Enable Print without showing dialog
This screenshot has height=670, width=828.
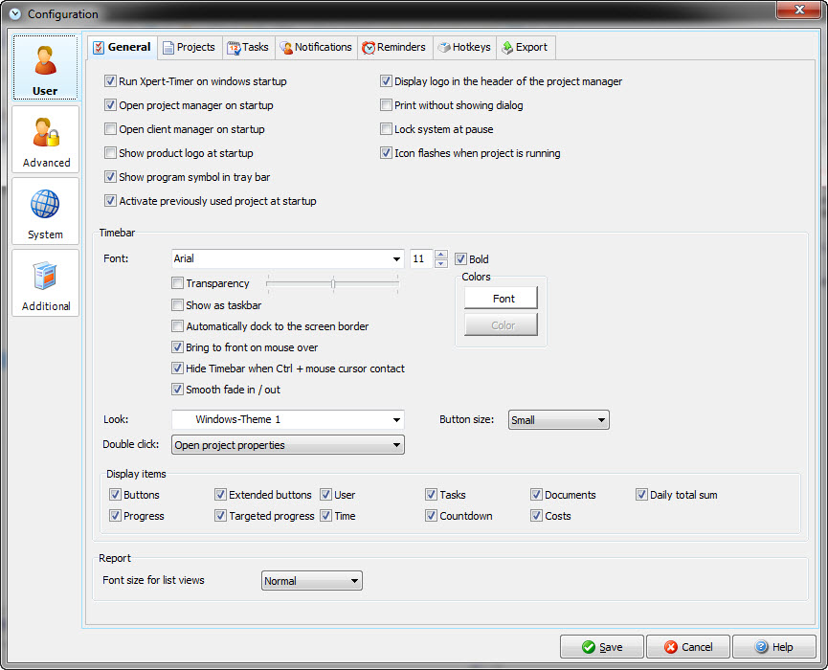[386, 105]
